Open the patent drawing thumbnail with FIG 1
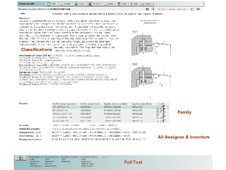This screenshot has width=226, height=170. point(151,44)
